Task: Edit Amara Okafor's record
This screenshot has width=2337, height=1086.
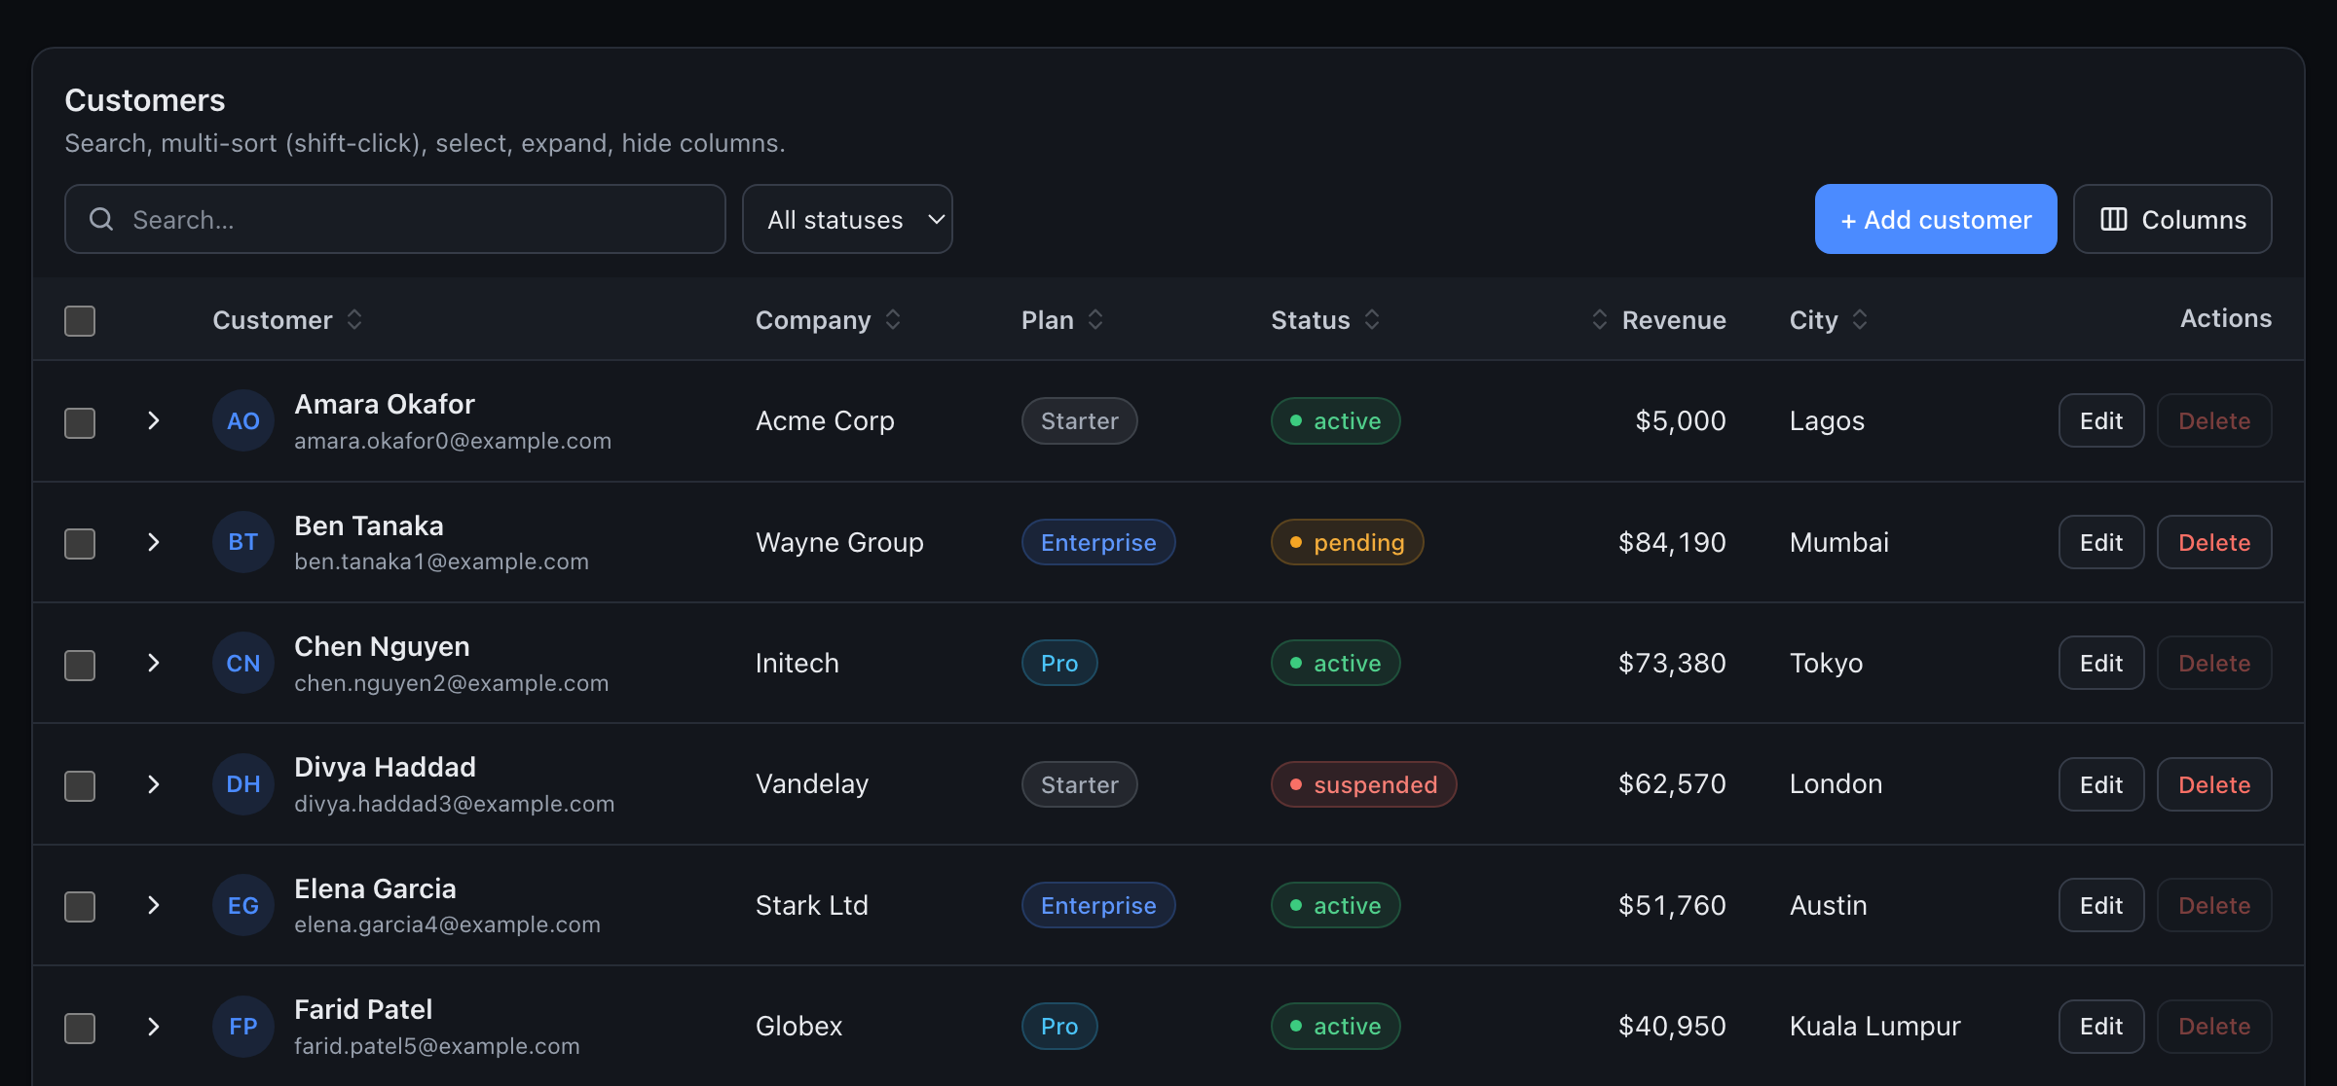Action: click(x=2101, y=420)
